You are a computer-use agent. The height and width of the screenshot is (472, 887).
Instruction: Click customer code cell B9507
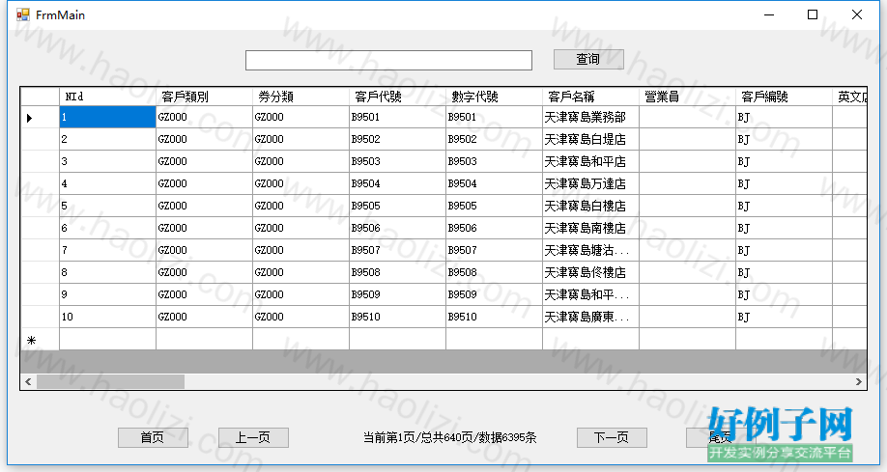[x=398, y=250]
